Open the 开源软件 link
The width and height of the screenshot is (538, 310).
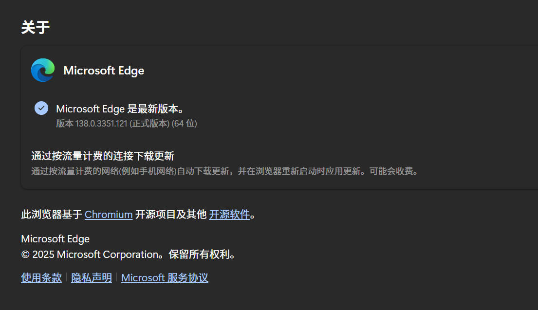click(x=229, y=215)
